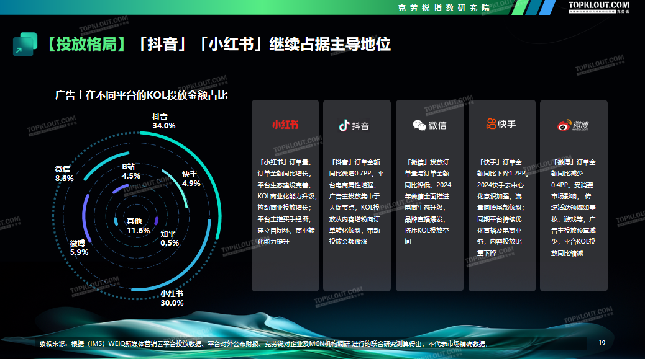Click the 抖音 logo in the second card
The width and height of the screenshot is (645, 359).
pos(354,126)
